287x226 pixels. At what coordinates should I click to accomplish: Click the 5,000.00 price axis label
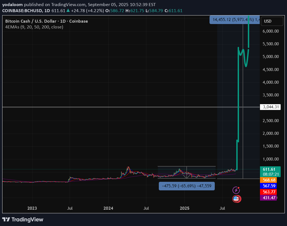pyautogui.click(x=271, y=57)
